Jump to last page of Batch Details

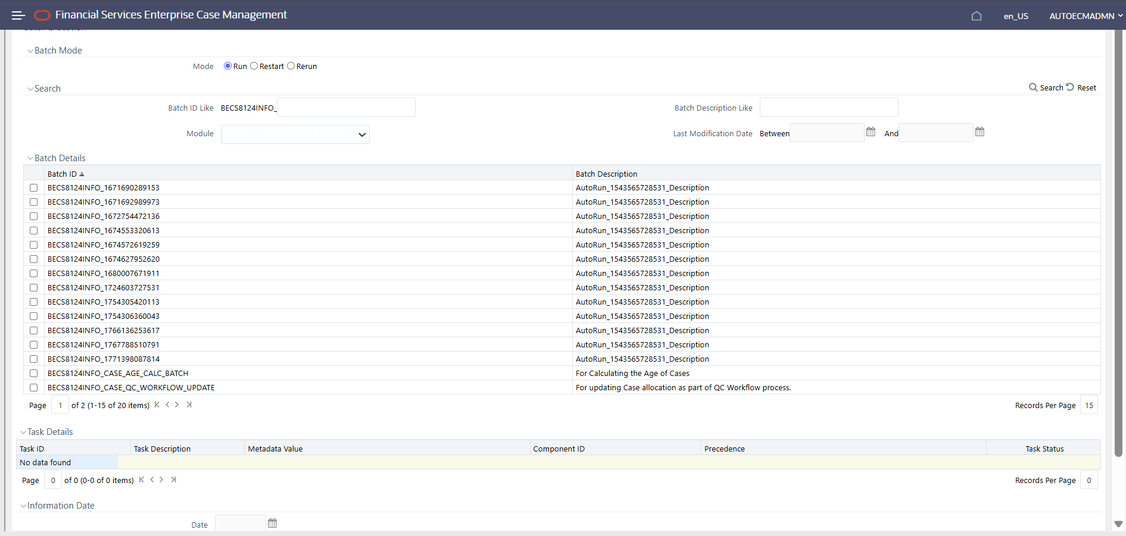pos(189,405)
